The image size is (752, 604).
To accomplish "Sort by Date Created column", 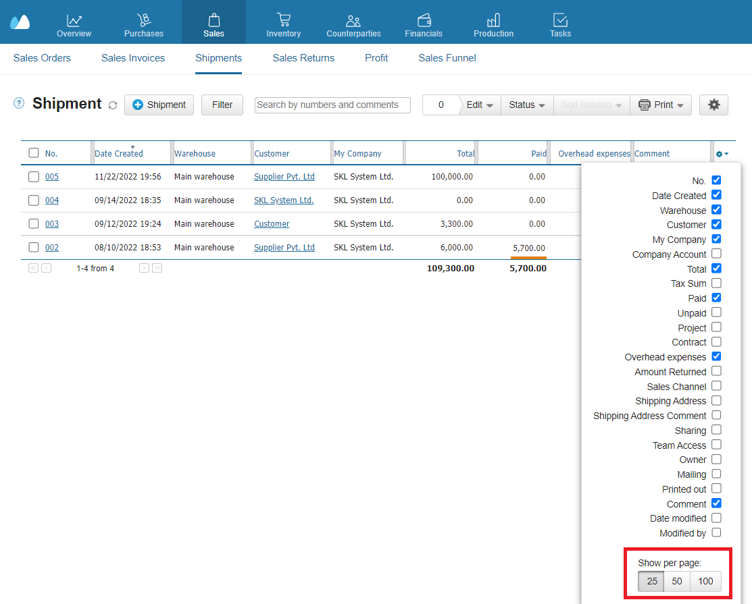I will pos(118,154).
